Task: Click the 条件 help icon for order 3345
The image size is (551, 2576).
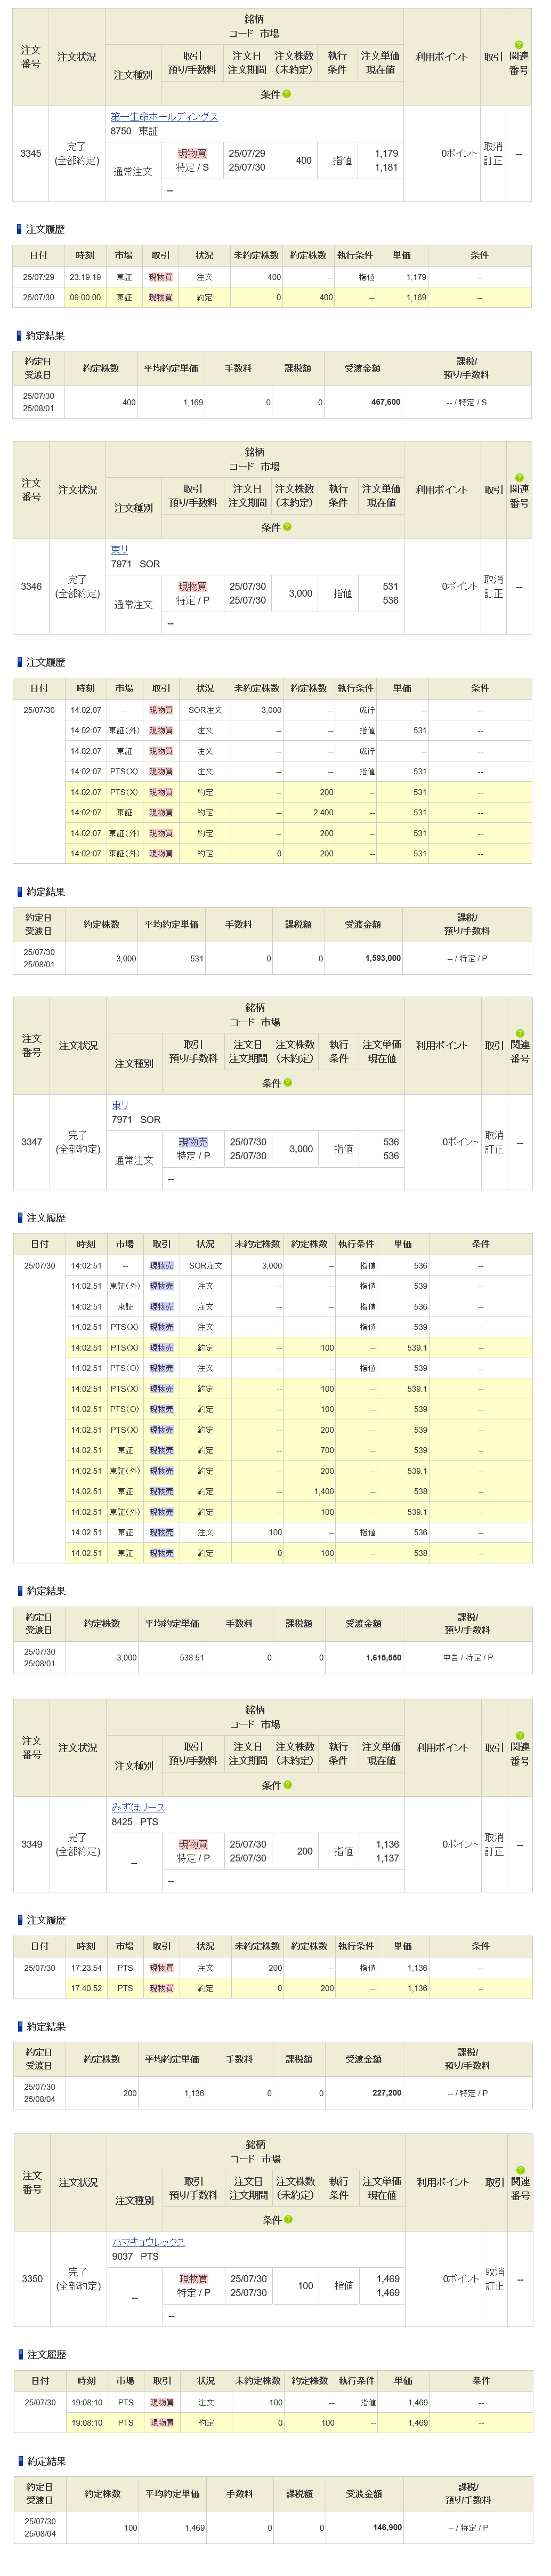Action: tap(287, 94)
